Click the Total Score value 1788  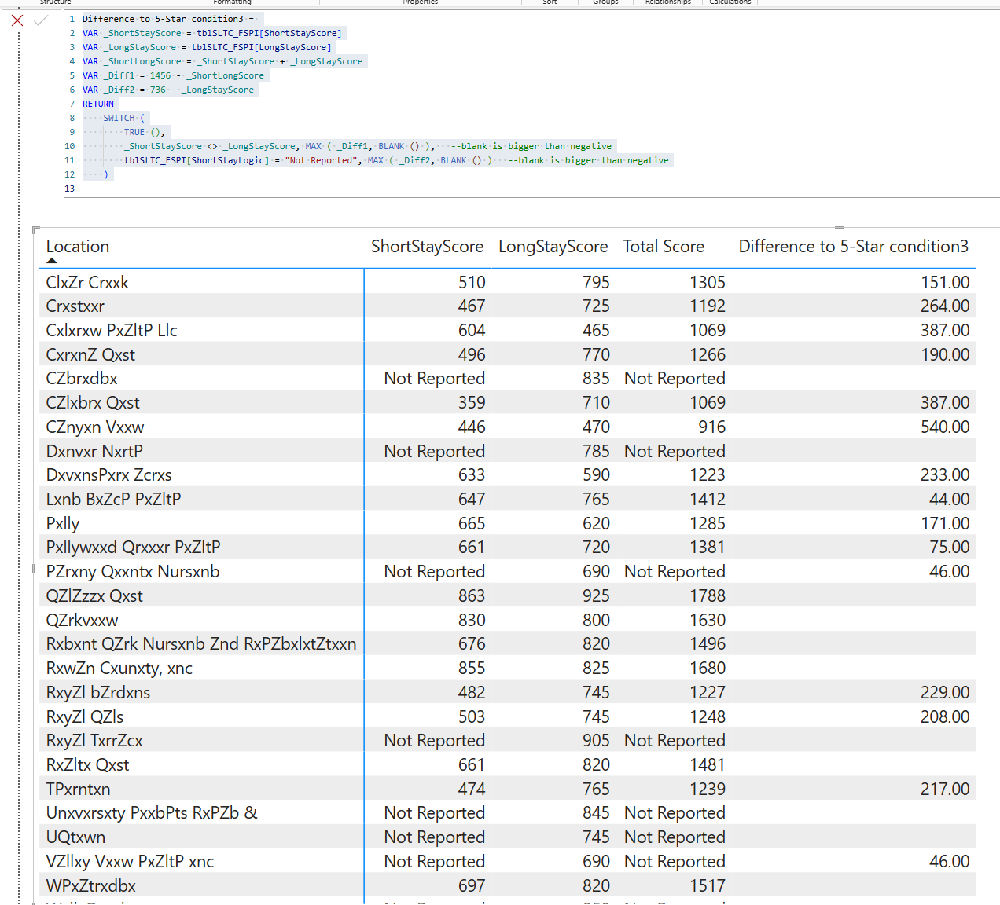(x=708, y=596)
